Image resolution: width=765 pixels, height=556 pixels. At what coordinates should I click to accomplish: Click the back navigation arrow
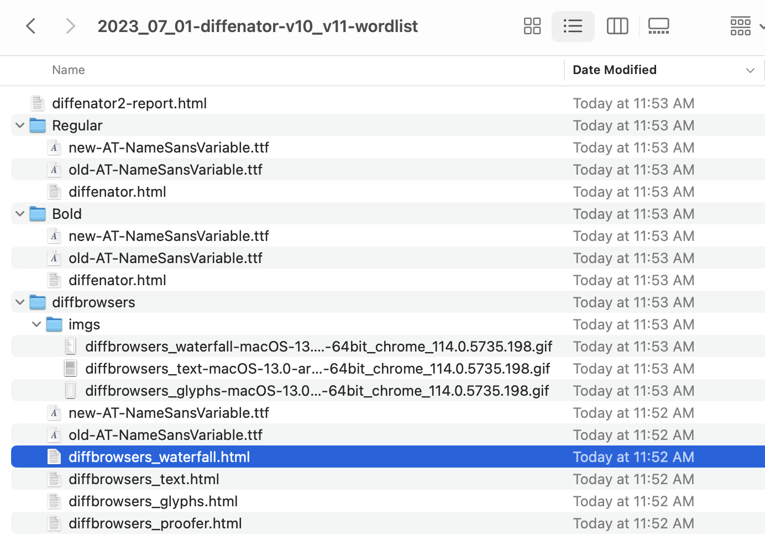pyautogui.click(x=30, y=26)
